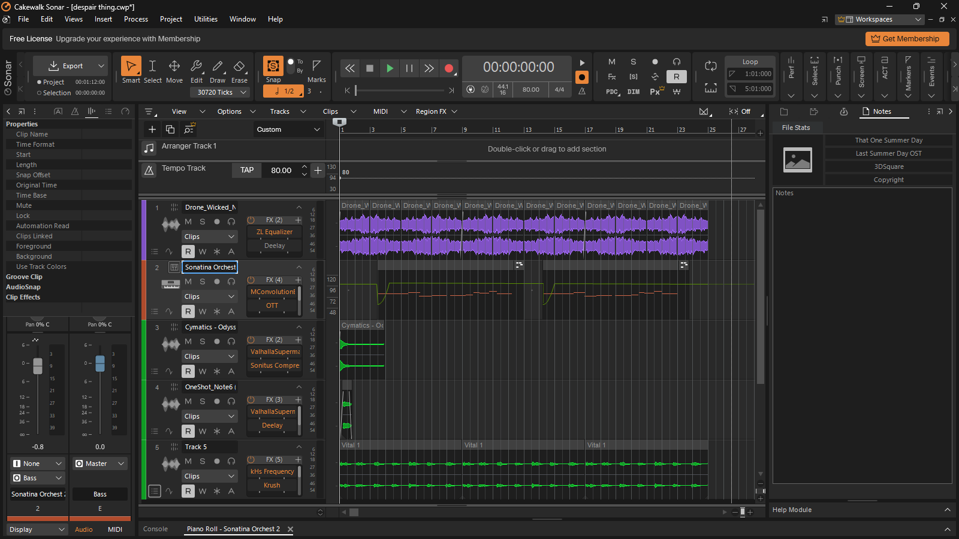This screenshot has width=959, height=539.
Task: Open the Marks snap settings
Action: (x=316, y=70)
